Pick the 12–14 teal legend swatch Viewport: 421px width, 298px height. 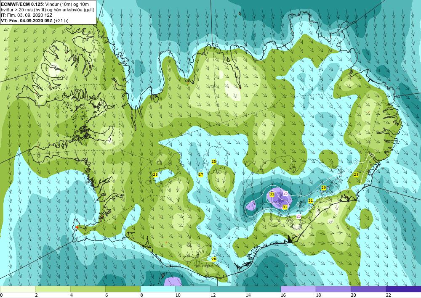point(228,289)
